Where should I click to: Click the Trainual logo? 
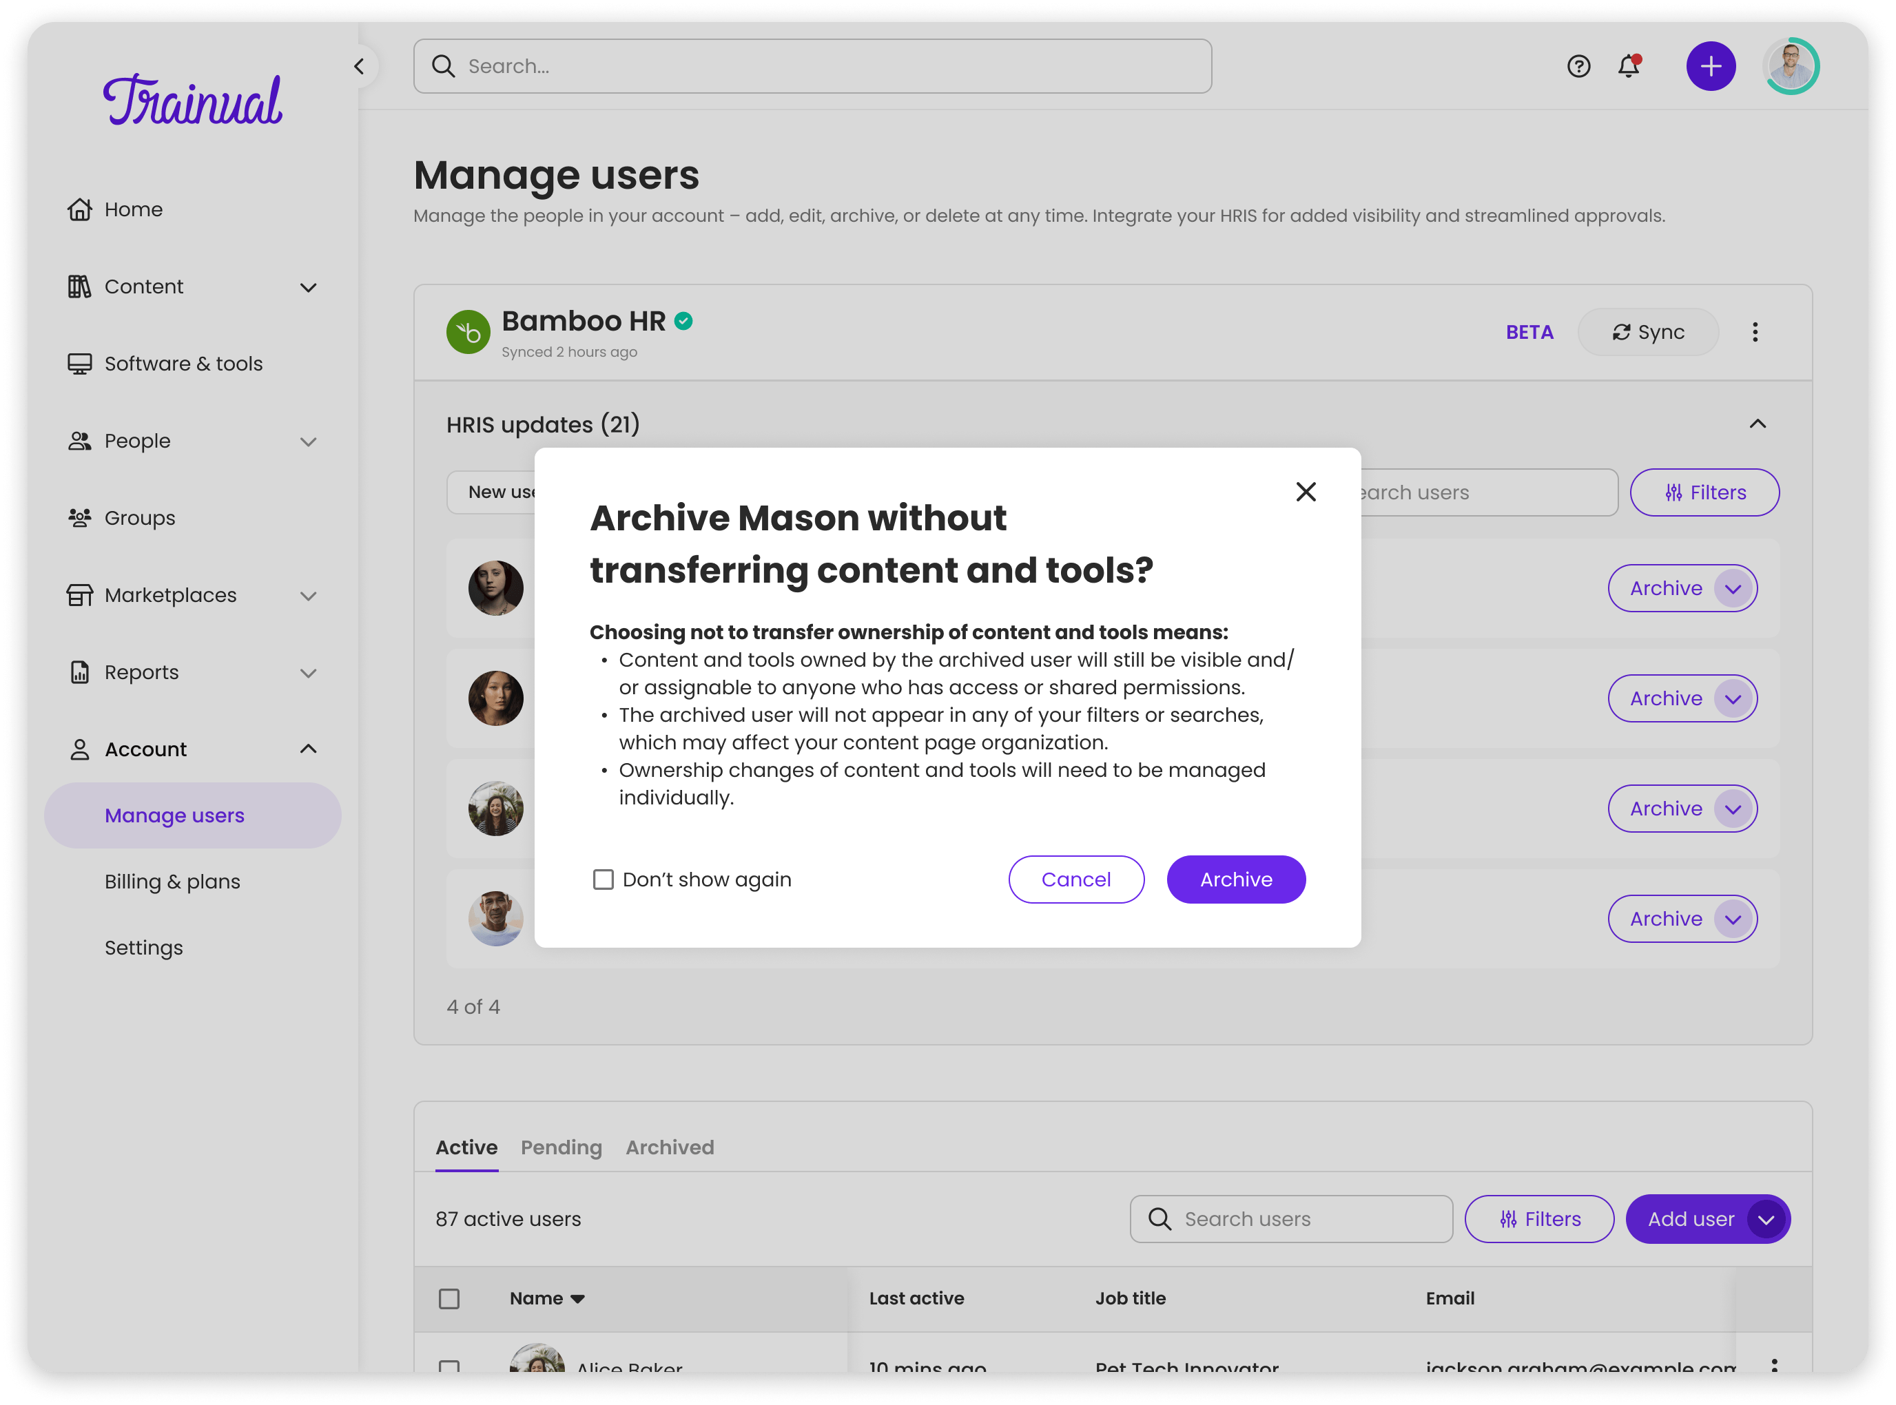tap(192, 101)
